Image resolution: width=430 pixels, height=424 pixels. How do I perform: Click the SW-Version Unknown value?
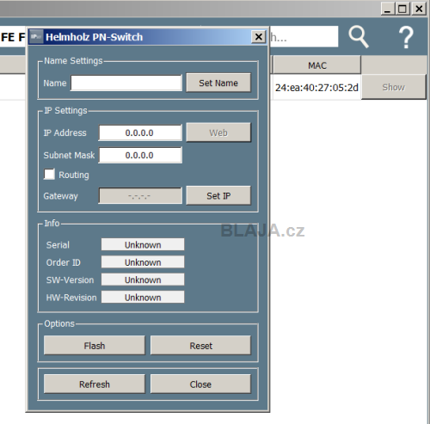[x=143, y=280]
